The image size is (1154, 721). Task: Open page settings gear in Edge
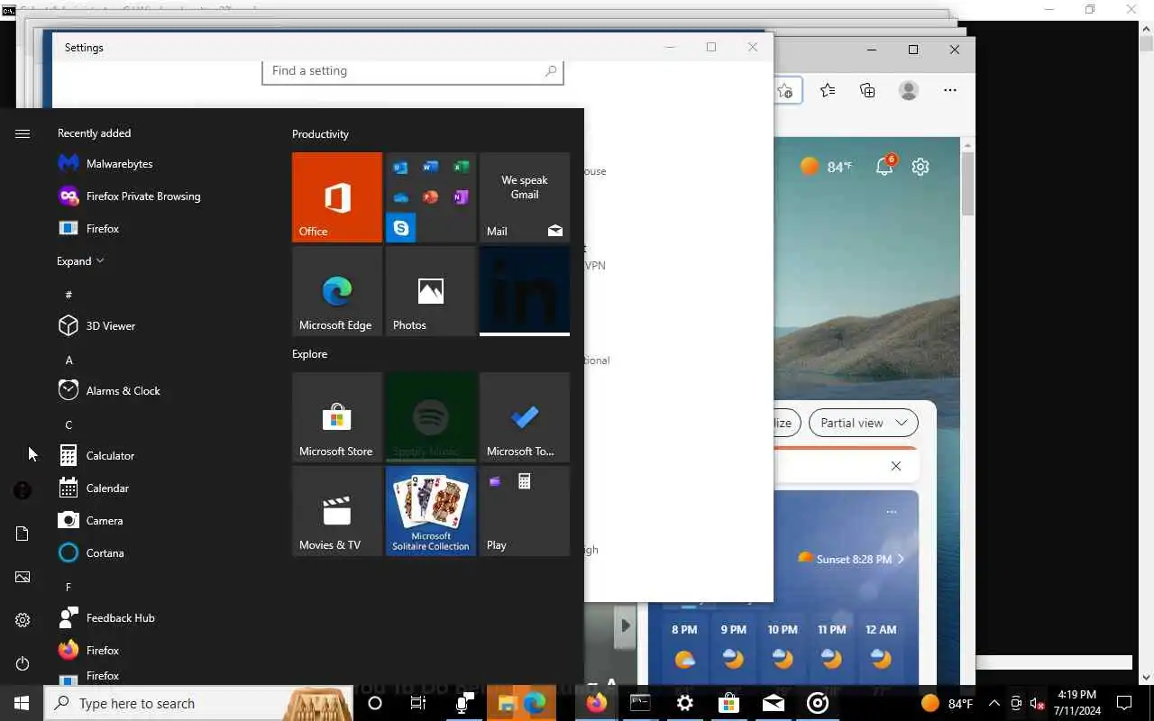(920, 167)
